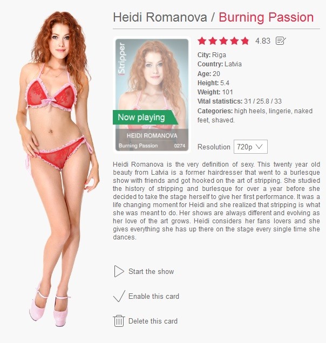Click the first rating star

tap(202, 40)
